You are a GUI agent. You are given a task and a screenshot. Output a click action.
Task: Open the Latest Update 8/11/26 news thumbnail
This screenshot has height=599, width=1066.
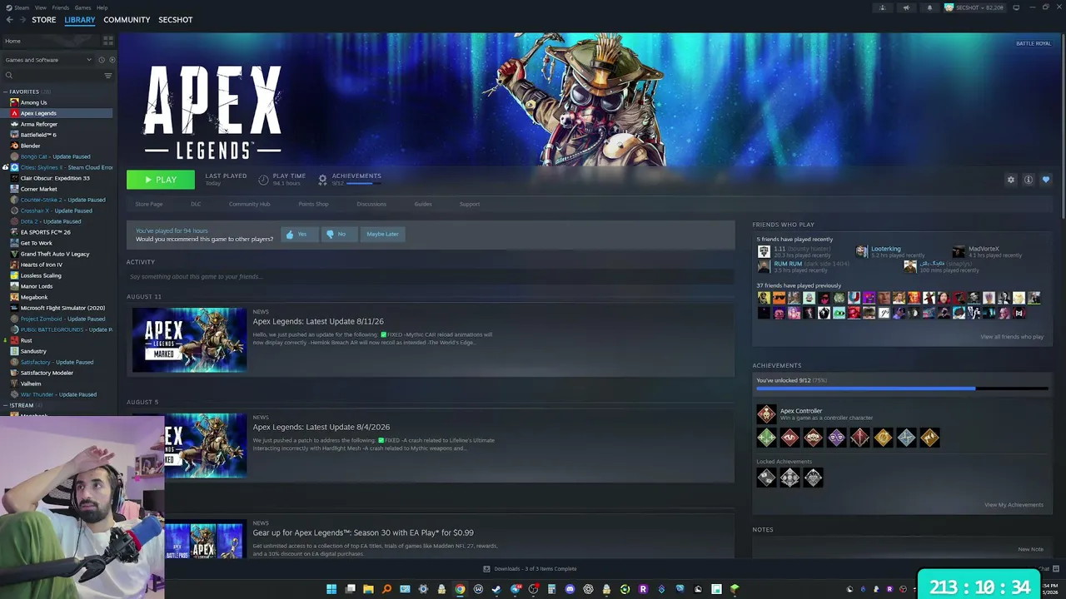tap(190, 340)
